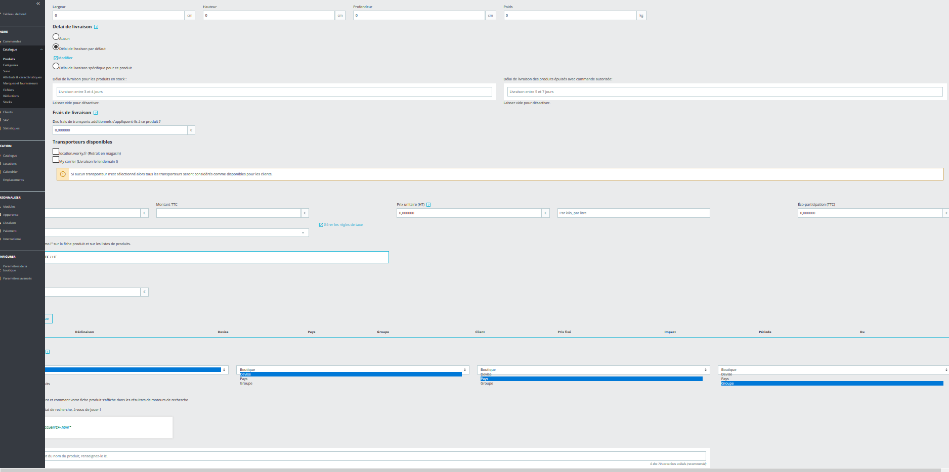
Task: Open Statistiques in the sidebar
Action: pyautogui.click(x=11, y=128)
